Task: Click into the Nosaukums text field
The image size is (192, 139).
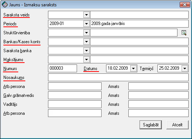Action: coord(118,78)
